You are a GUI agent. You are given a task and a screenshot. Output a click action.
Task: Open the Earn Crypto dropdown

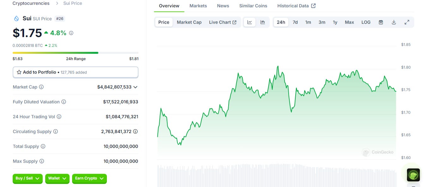(x=89, y=178)
